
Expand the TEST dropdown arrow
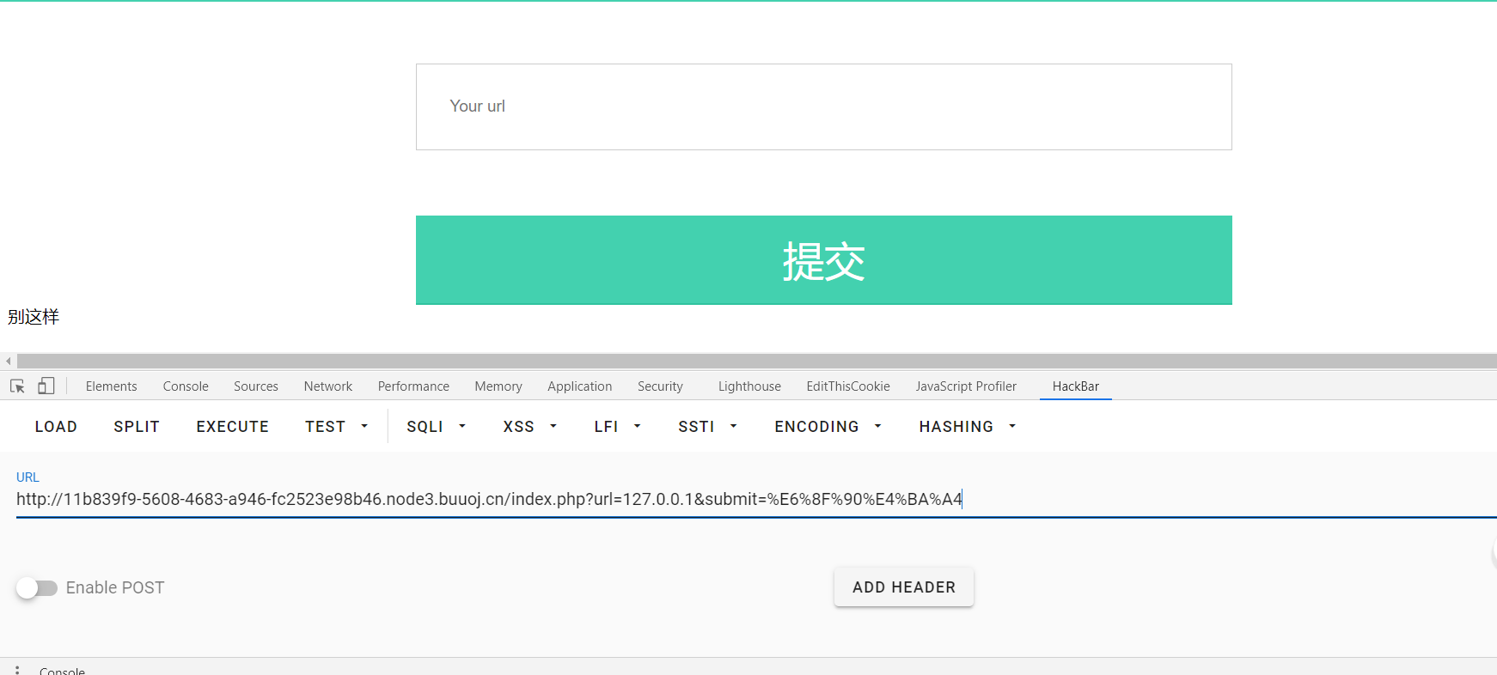364,427
